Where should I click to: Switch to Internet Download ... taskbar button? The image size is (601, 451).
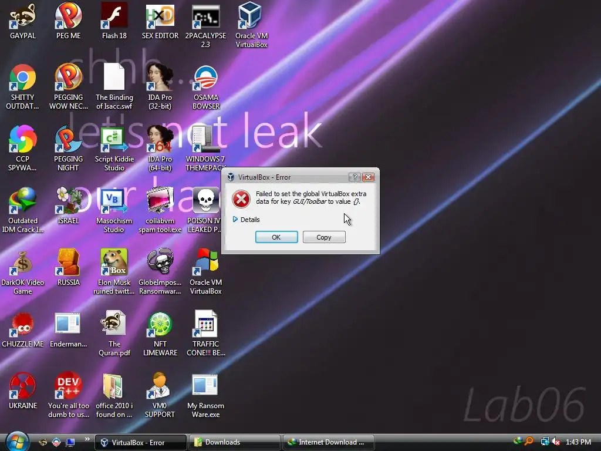tap(329, 442)
